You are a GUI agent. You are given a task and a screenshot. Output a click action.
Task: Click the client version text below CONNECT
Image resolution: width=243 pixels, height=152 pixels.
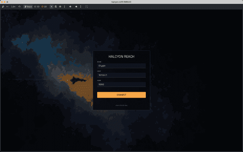coord(121,105)
